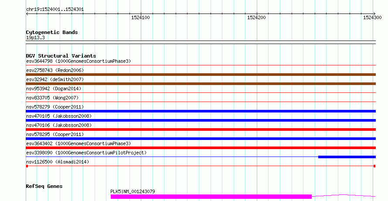Open variant nsv470106 (Jakobsson2008) label
The image size is (388, 201).
tap(59, 125)
